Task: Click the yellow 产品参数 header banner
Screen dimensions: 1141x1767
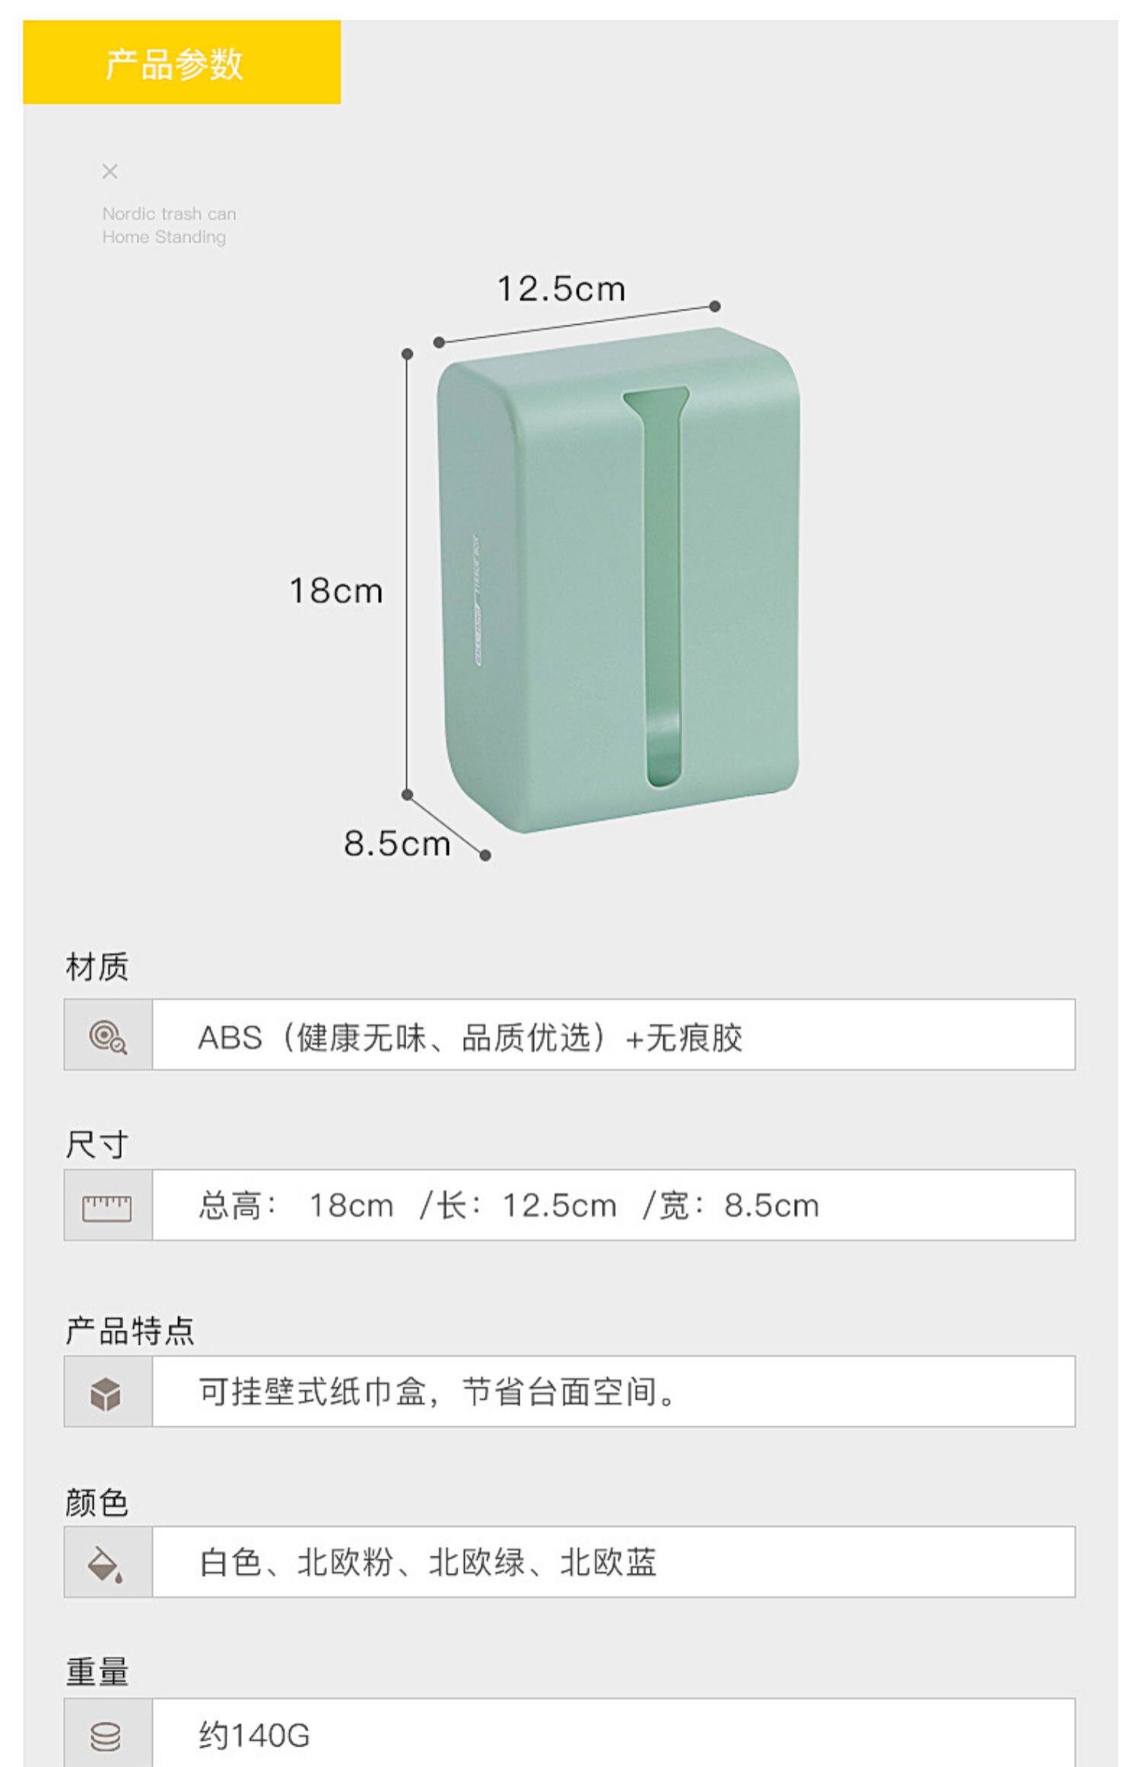Action: 182,62
